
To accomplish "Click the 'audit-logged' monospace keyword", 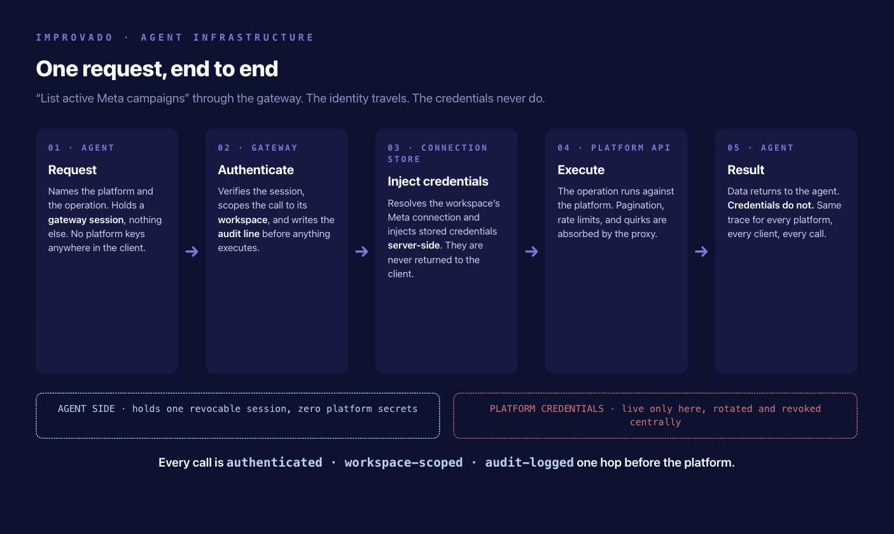I will coord(529,463).
